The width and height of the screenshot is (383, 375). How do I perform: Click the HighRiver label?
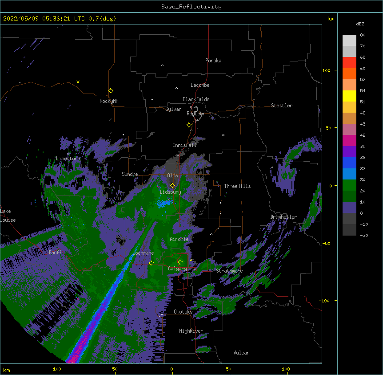click(191, 331)
